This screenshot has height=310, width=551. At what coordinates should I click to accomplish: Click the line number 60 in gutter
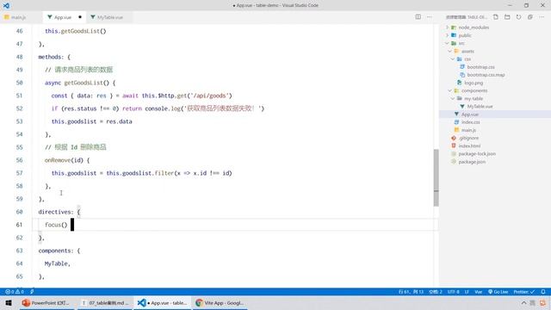[19, 212]
